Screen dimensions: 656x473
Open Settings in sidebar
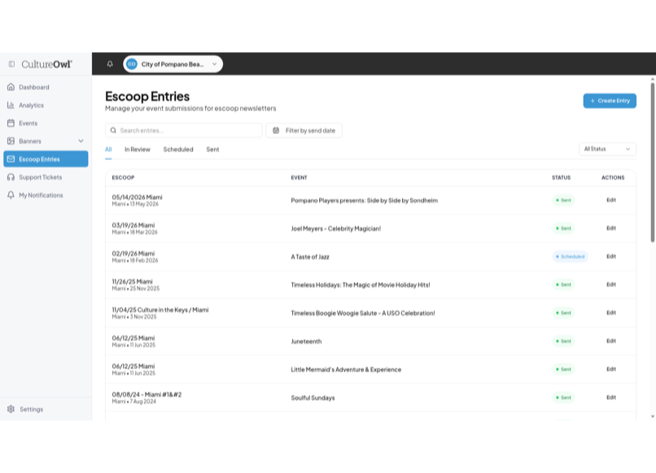click(46, 409)
